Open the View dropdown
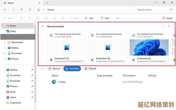 (x=90, y=18)
